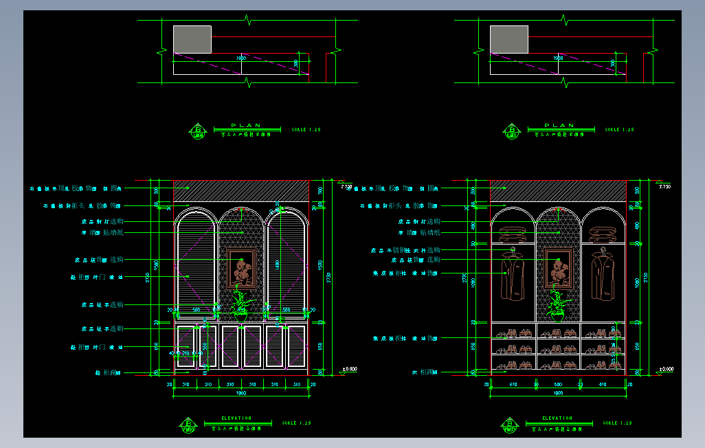The height and width of the screenshot is (448, 705).
Task: Select the gray filled rectangle in the right plan
Action: point(509,39)
